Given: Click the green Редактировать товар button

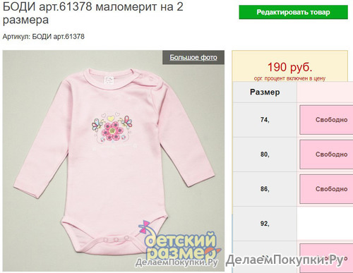Looking at the screenshot, I should pos(293,12).
